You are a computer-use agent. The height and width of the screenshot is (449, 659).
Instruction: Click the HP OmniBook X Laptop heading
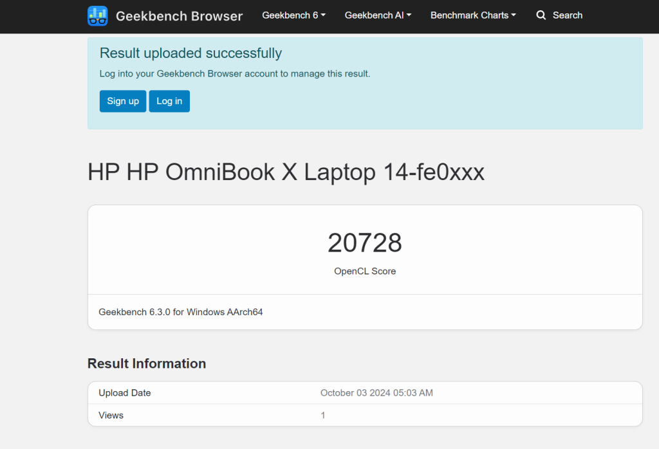[x=286, y=172]
